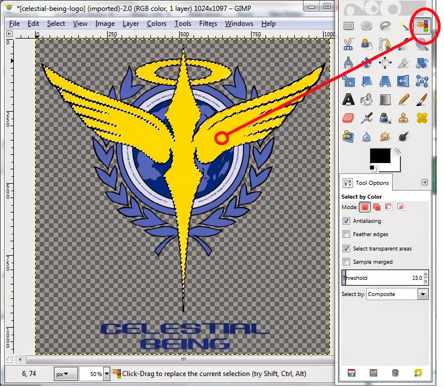Select the Eraser tool
Viewport: 444px width, 387px height.
(348, 118)
